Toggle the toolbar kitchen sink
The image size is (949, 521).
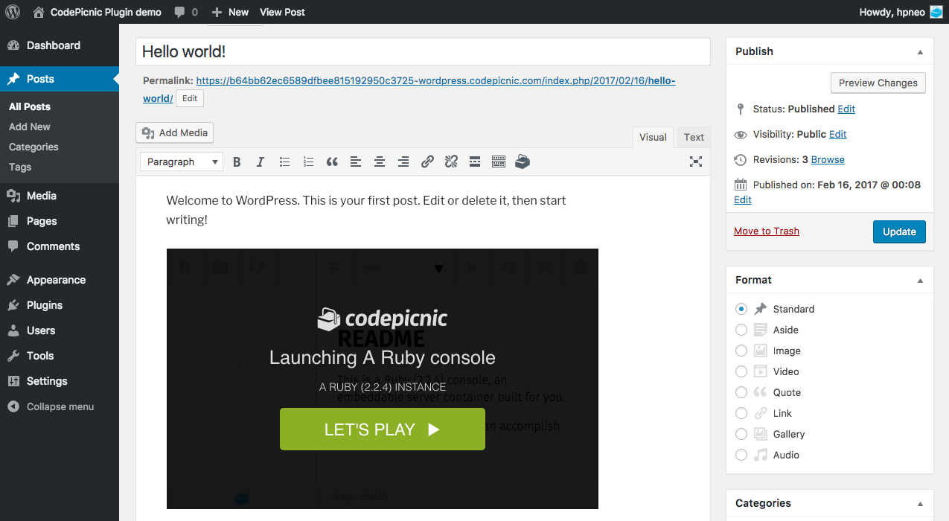pos(499,162)
